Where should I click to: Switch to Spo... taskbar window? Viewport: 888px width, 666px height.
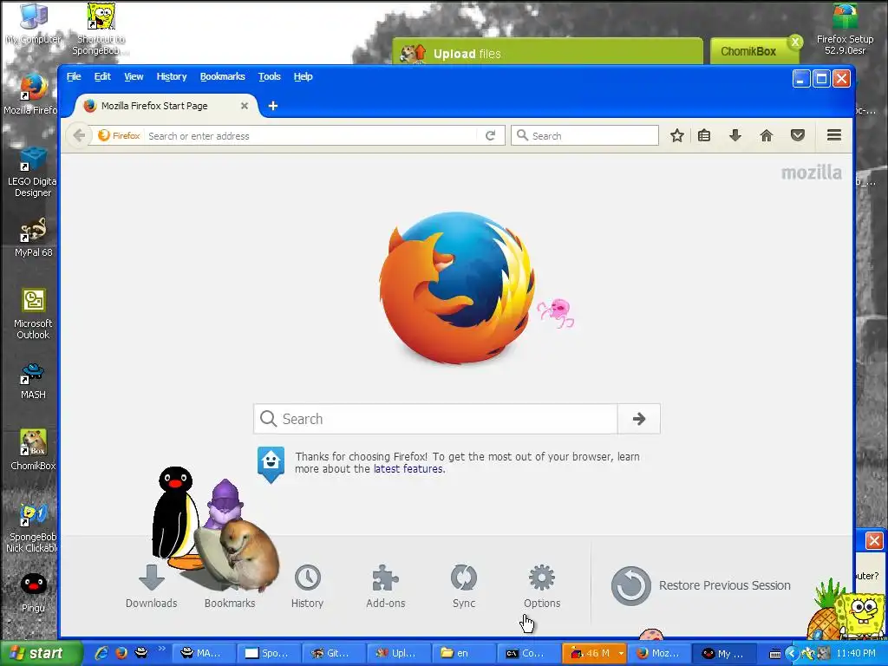tap(267, 653)
